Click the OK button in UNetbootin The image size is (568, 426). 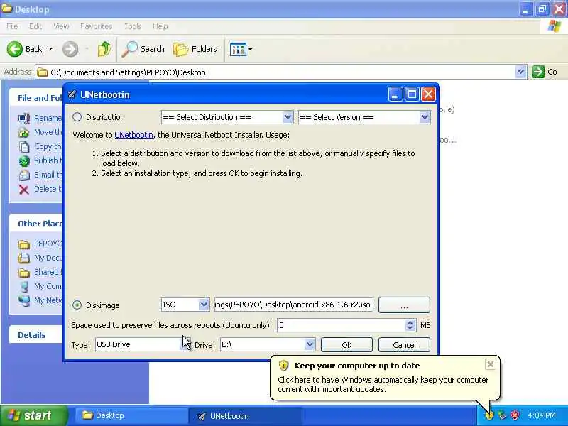(346, 345)
